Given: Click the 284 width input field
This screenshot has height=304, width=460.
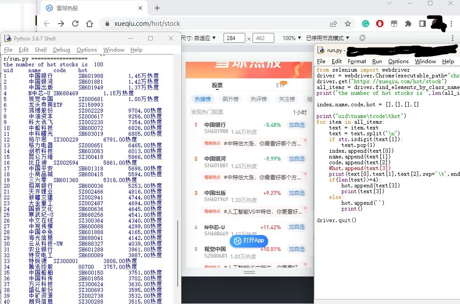Looking at the screenshot, I should tap(234, 38).
